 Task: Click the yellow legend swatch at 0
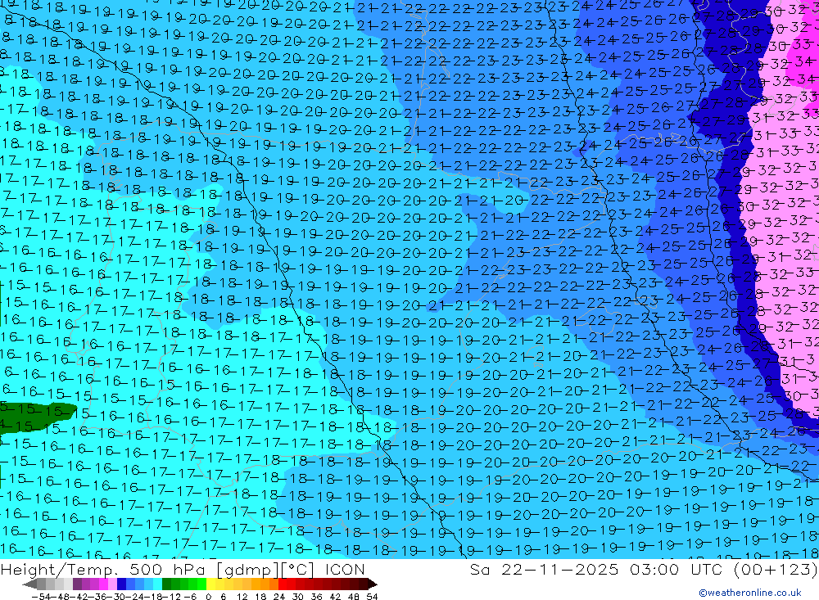(x=210, y=584)
